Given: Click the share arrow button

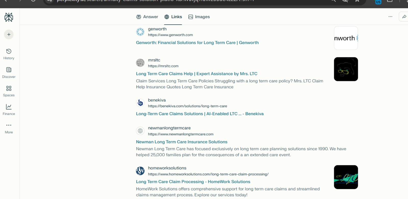Looking at the screenshot, I should [404, 17].
